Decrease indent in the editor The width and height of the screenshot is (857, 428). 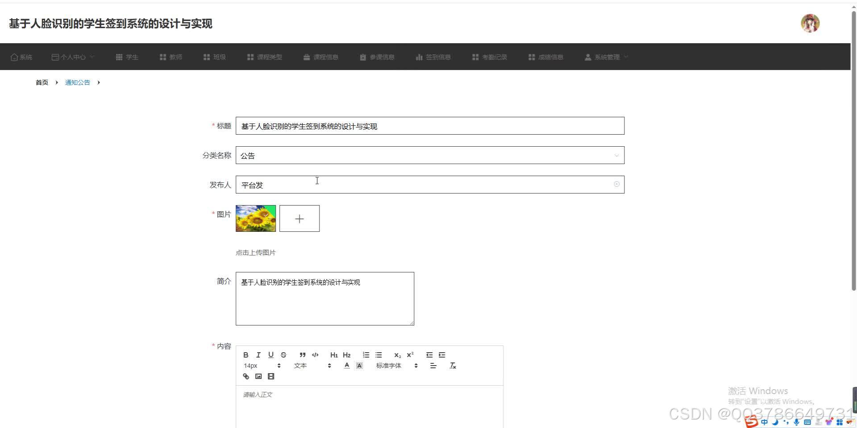(x=429, y=355)
